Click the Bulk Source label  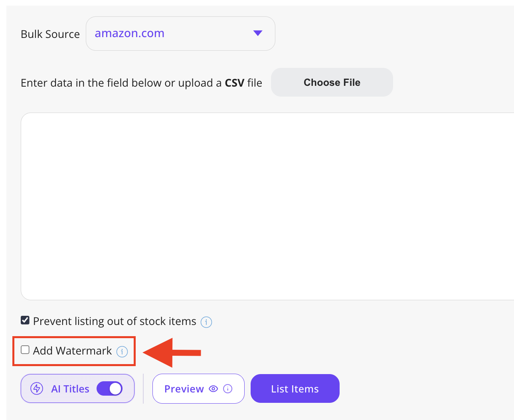50,34
